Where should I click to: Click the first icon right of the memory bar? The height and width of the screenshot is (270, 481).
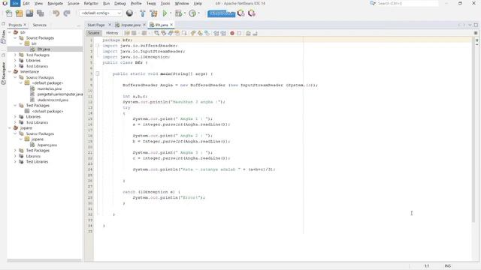pyautogui.click(x=241, y=13)
